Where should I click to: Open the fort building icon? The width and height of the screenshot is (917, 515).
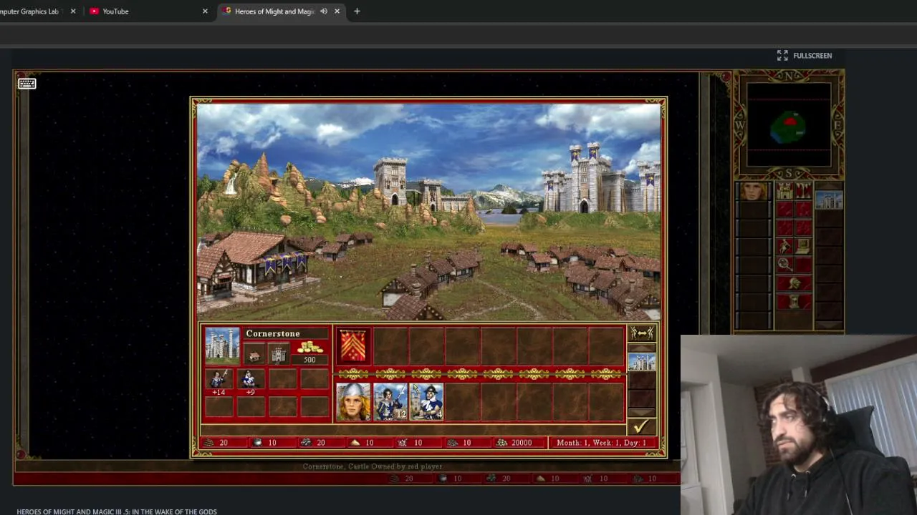(x=278, y=355)
